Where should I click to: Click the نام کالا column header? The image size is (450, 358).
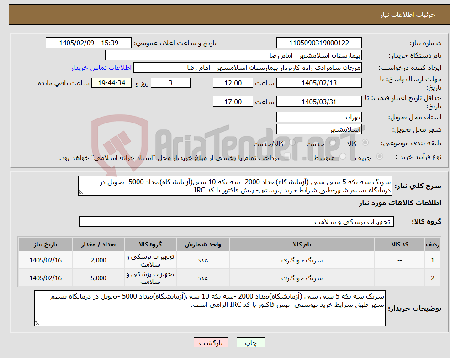[302, 244]
